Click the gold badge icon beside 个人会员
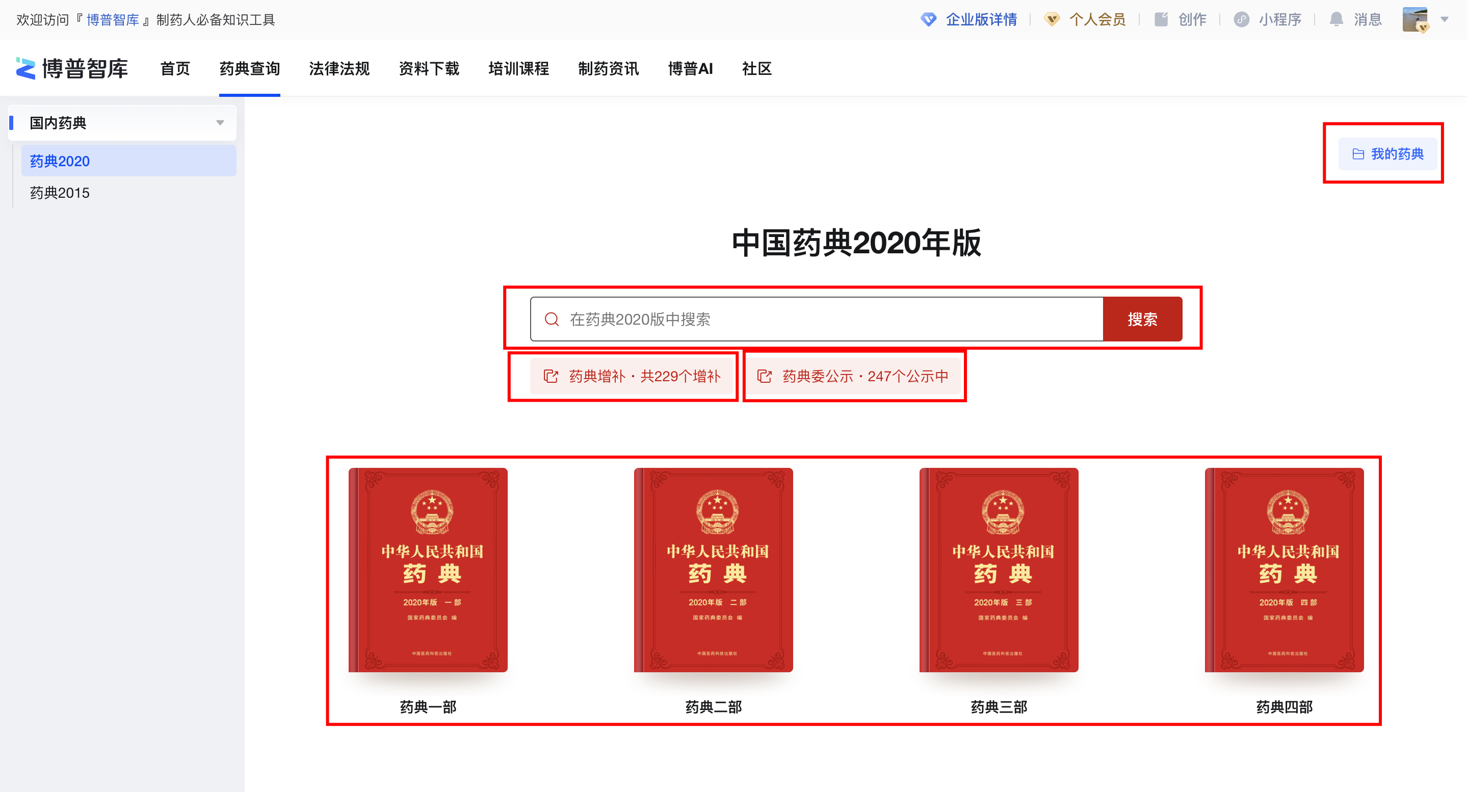1467x792 pixels. [x=1052, y=20]
